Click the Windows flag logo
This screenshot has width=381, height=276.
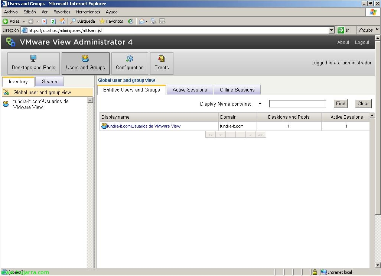tap(373, 12)
